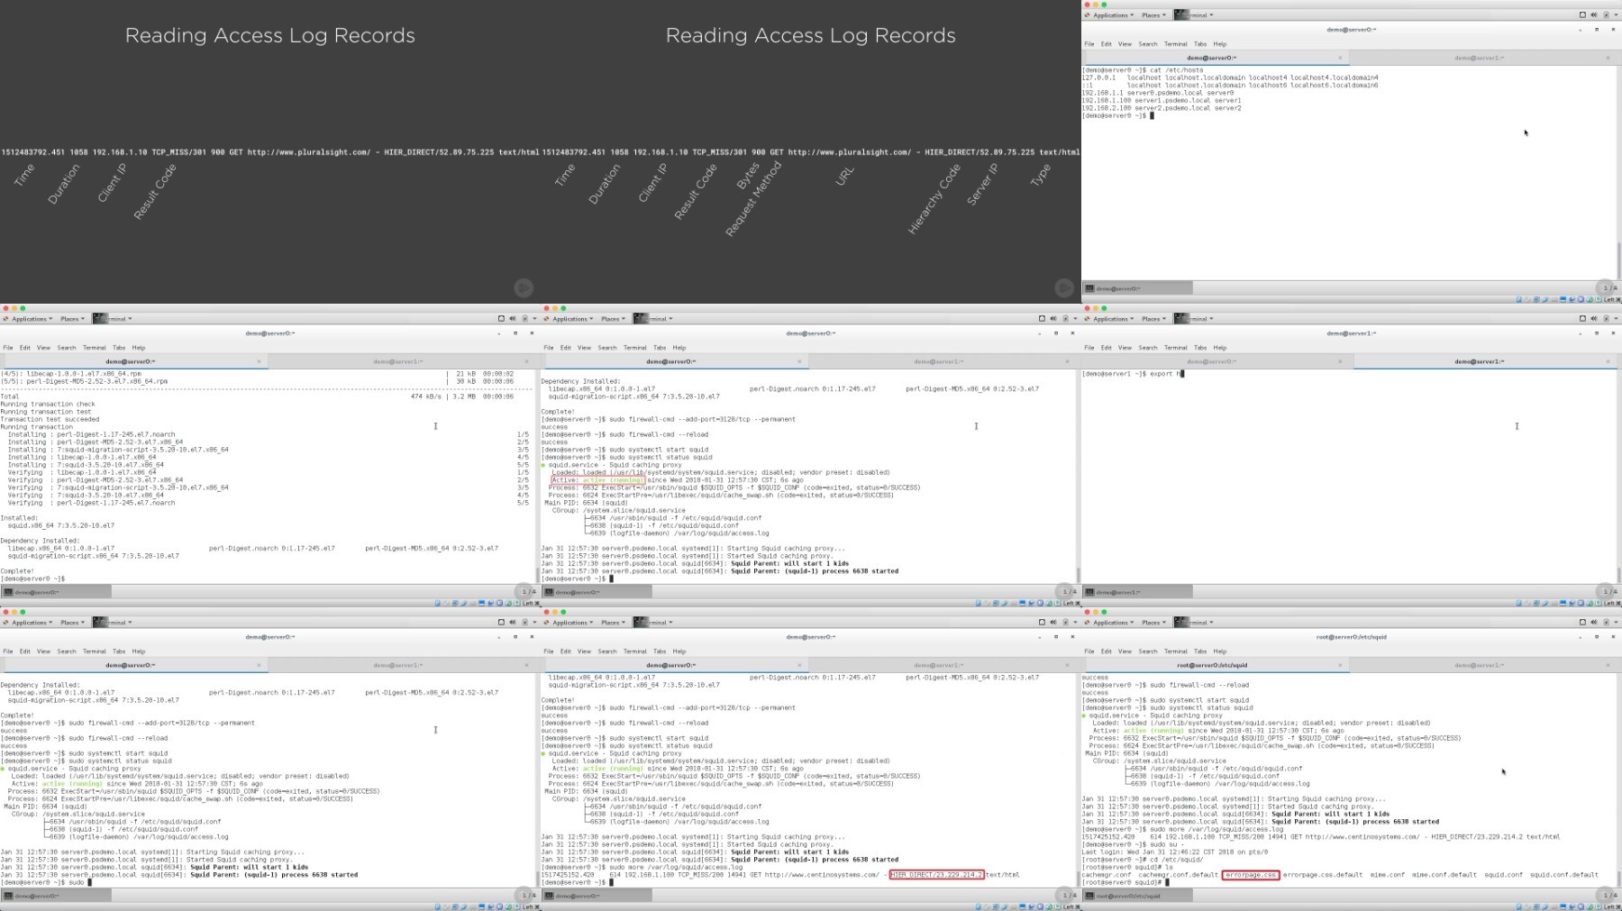Click the "Bytes" label on the slide

coord(747,175)
